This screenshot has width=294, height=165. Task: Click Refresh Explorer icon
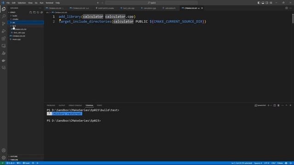pos(38,12)
